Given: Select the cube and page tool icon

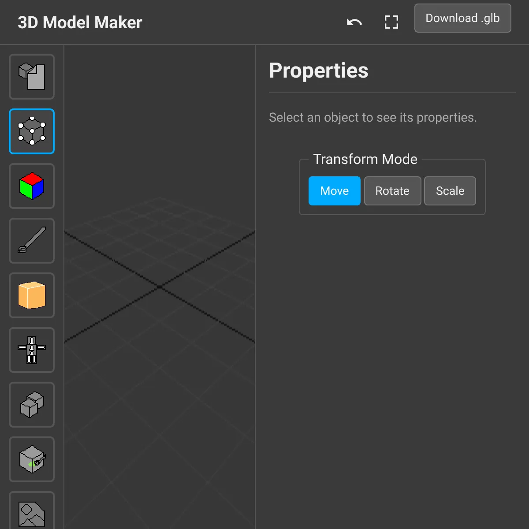Looking at the screenshot, I should [32, 77].
